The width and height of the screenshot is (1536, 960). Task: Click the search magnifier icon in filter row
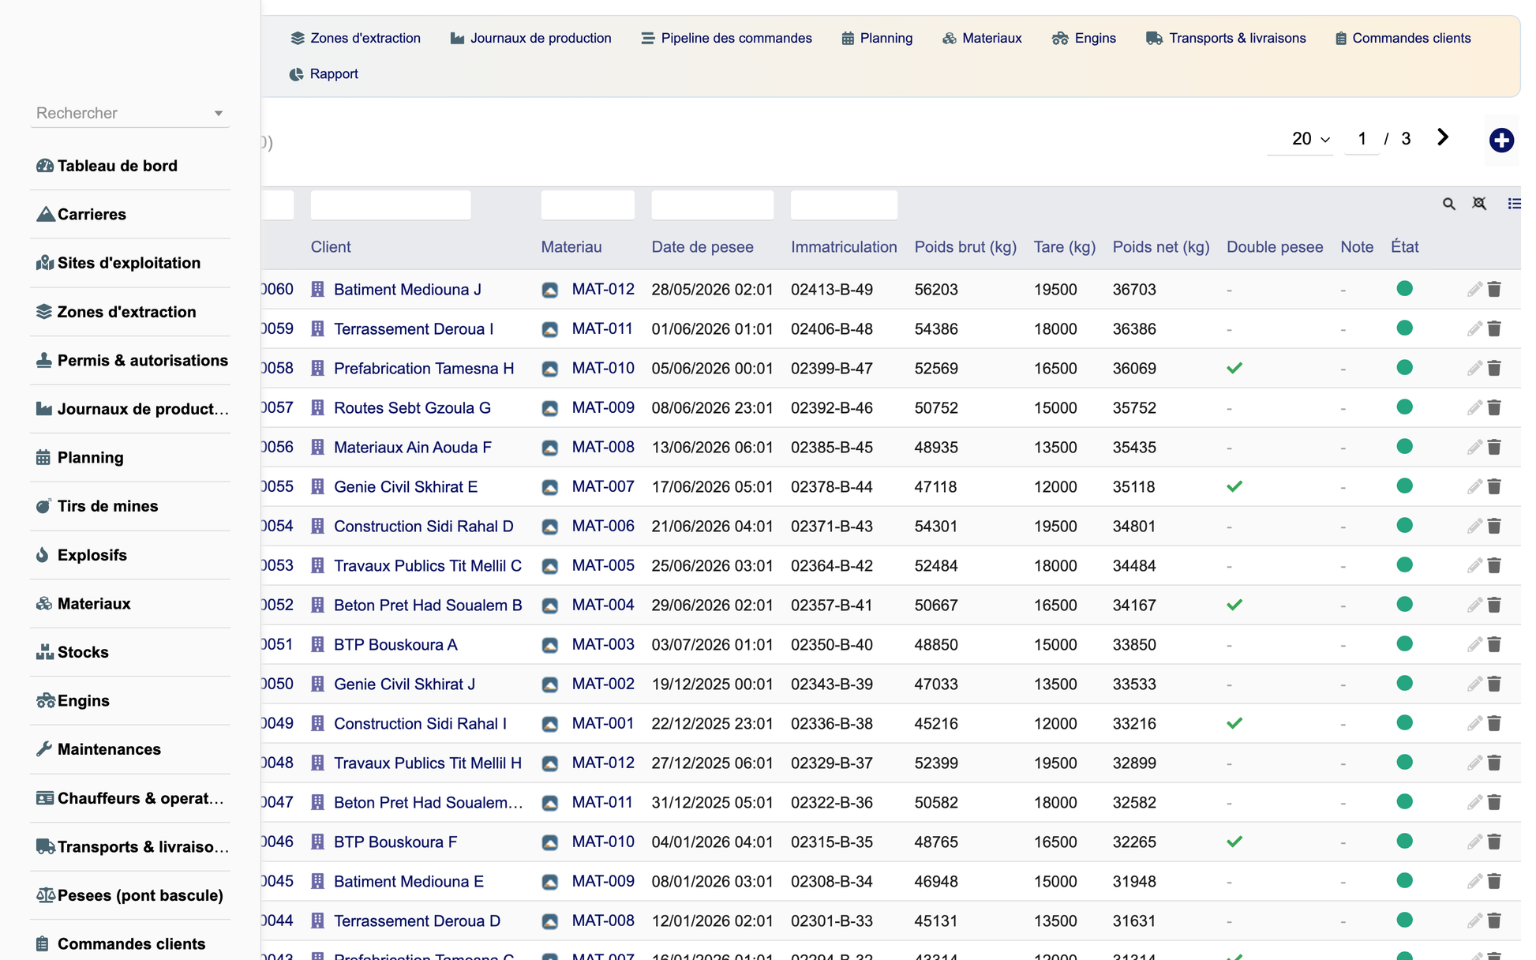(x=1449, y=204)
